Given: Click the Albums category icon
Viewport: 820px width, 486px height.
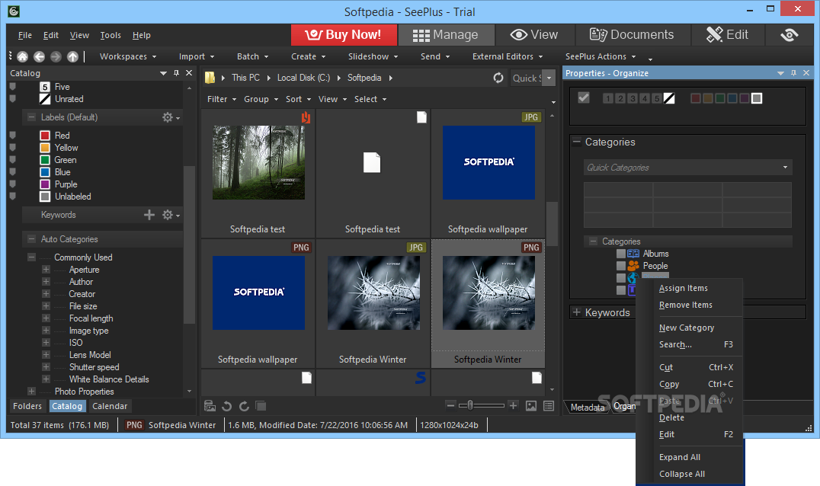Looking at the screenshot, I should pos(633,254).
